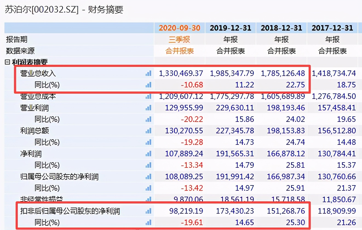The width and height of the screenshot is (362, 230).
Task: Select the 2020-09-30 column header
Action: (x=180, y=28)
